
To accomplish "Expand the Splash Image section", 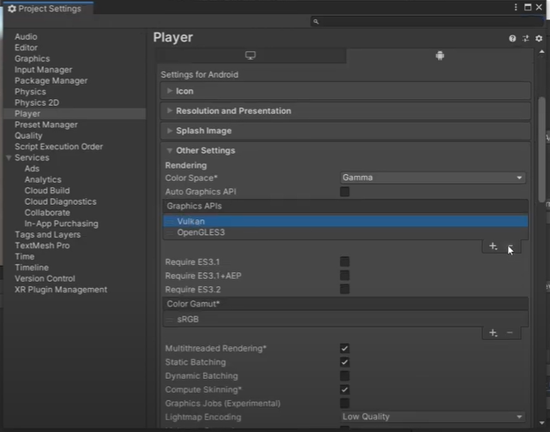I will 345,131.
